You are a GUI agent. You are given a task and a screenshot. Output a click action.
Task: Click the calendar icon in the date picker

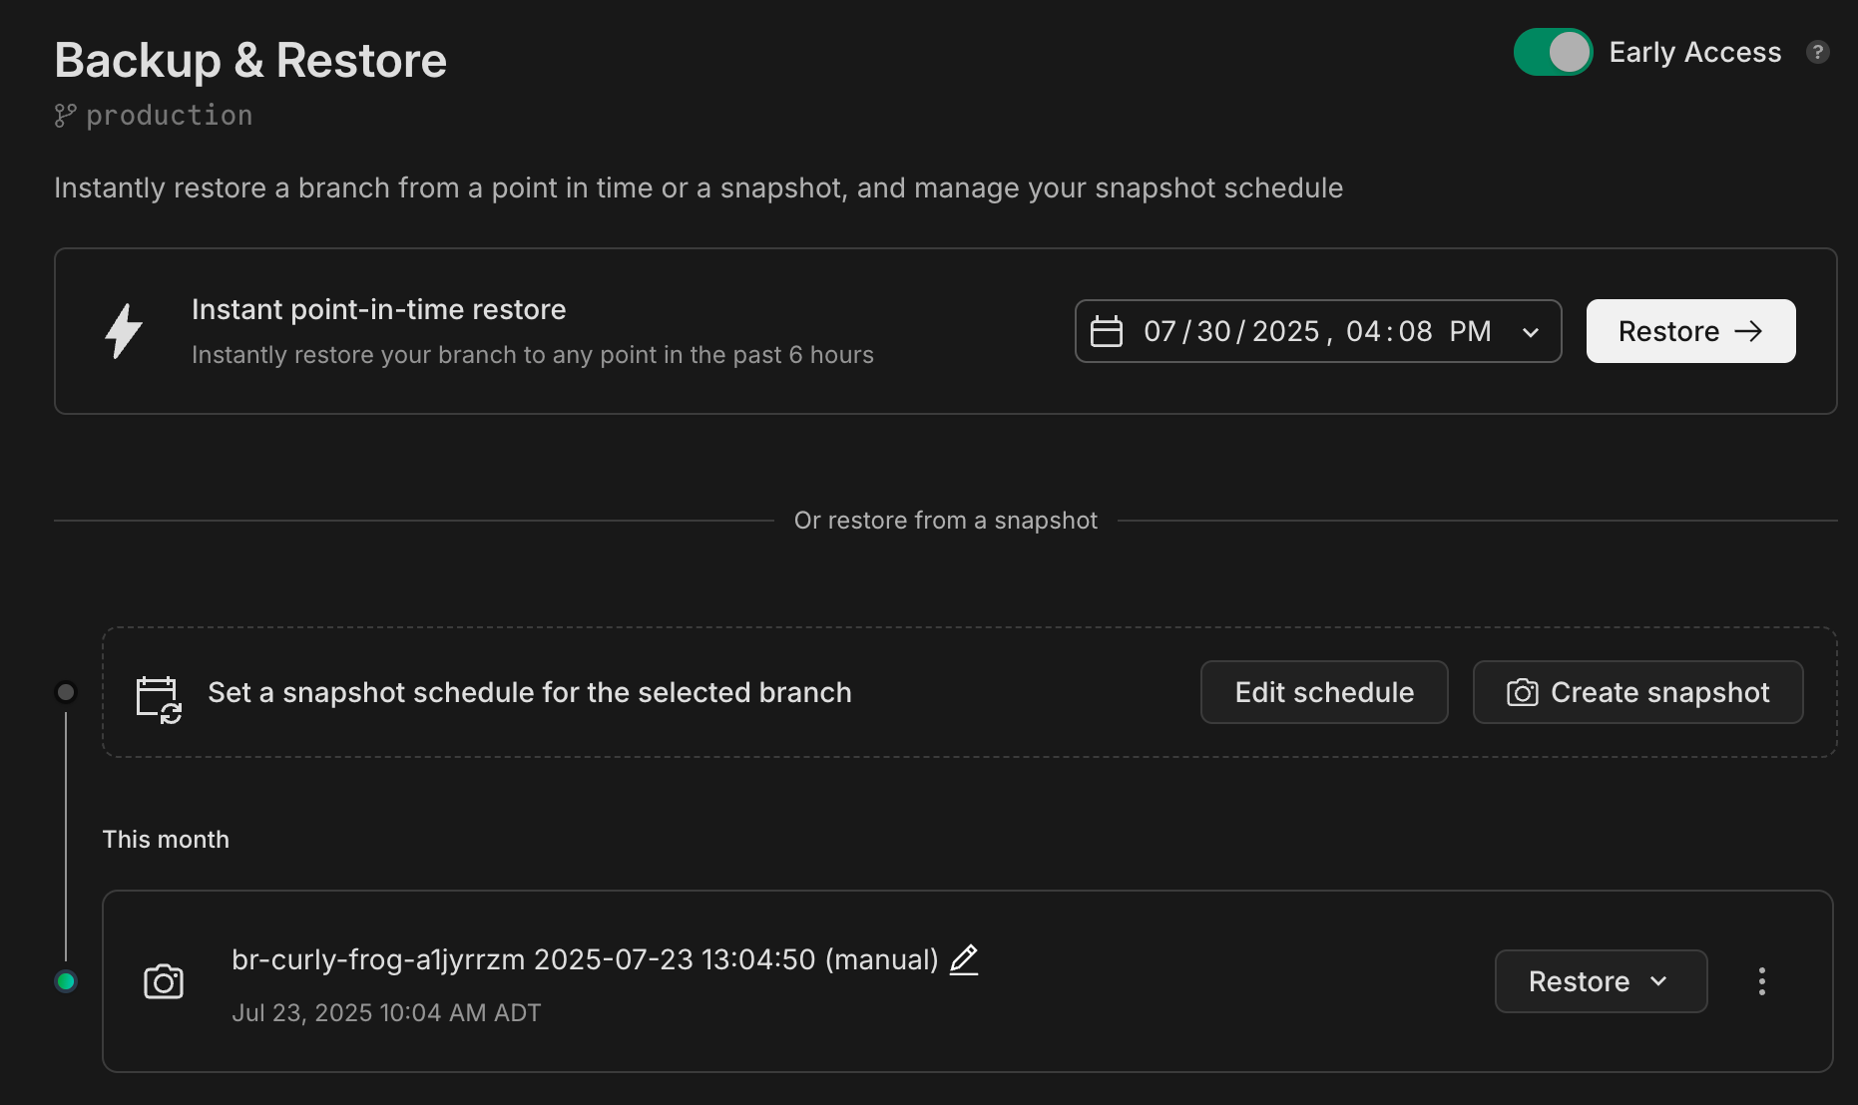1108,331
